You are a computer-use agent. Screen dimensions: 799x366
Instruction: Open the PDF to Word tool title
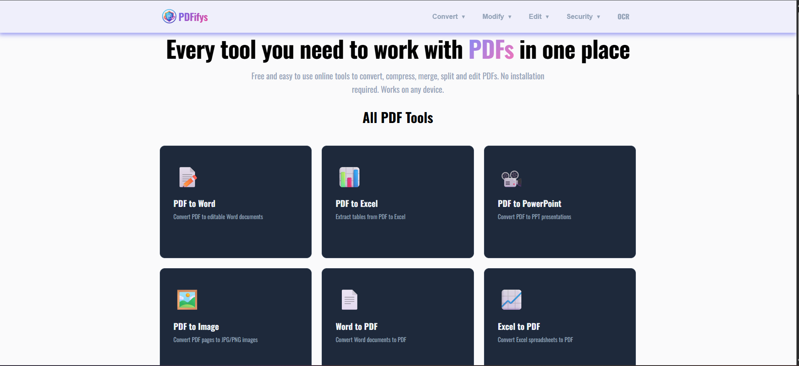point(194,204)
